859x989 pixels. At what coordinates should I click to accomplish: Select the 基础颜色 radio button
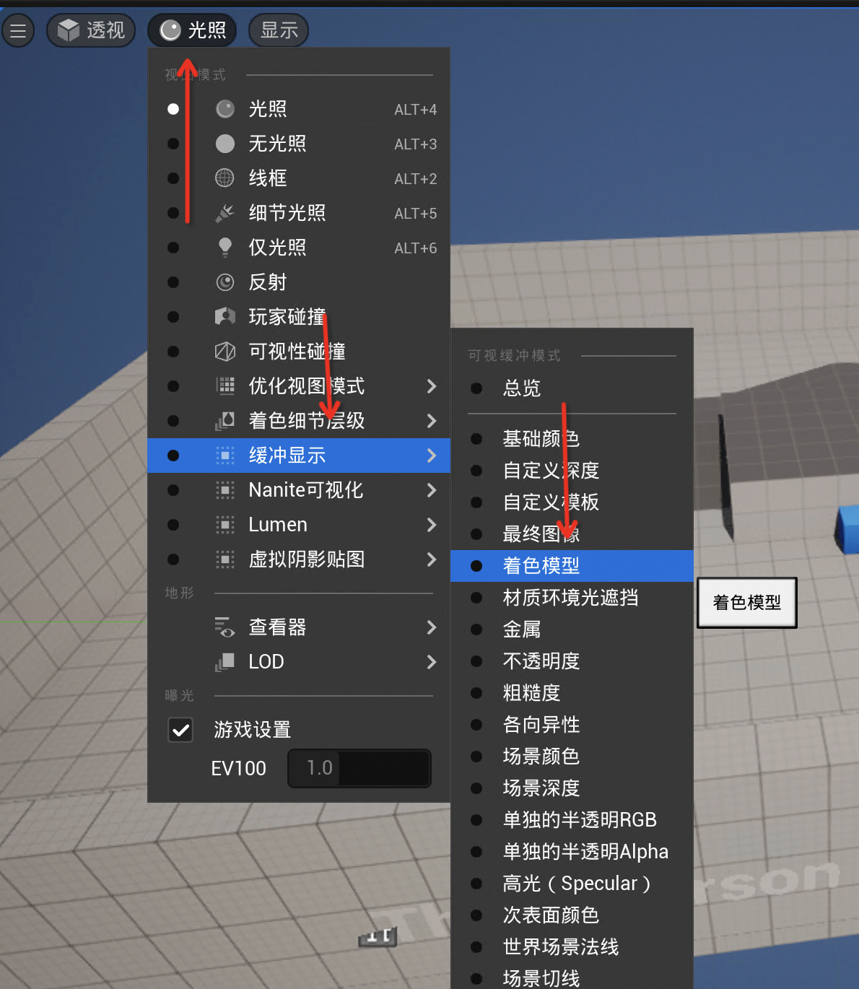pos(476,439)
